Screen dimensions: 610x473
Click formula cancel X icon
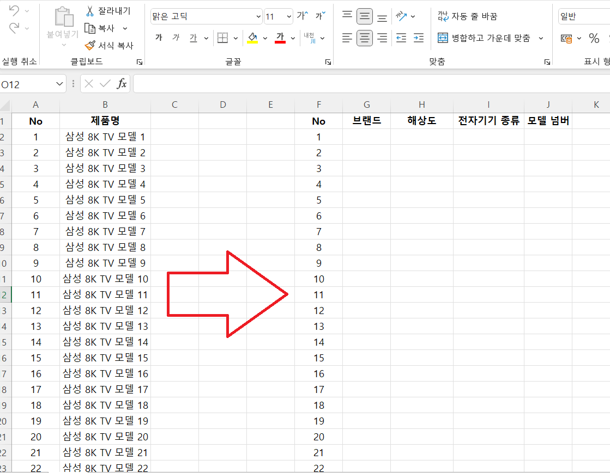pos(89,83)
